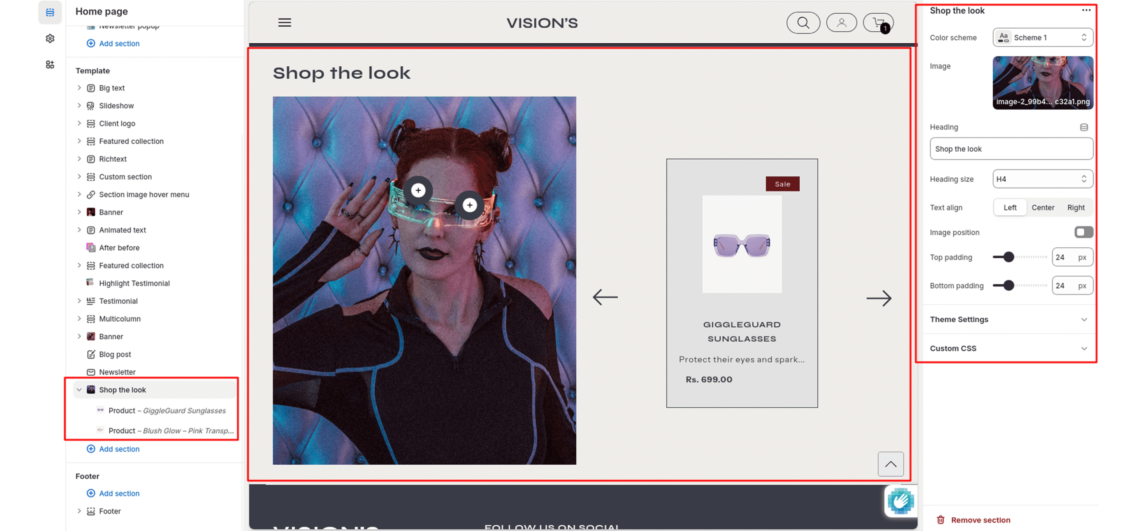Click Add section under Footer
1133x531 pixels.
(x=113, y=493)
